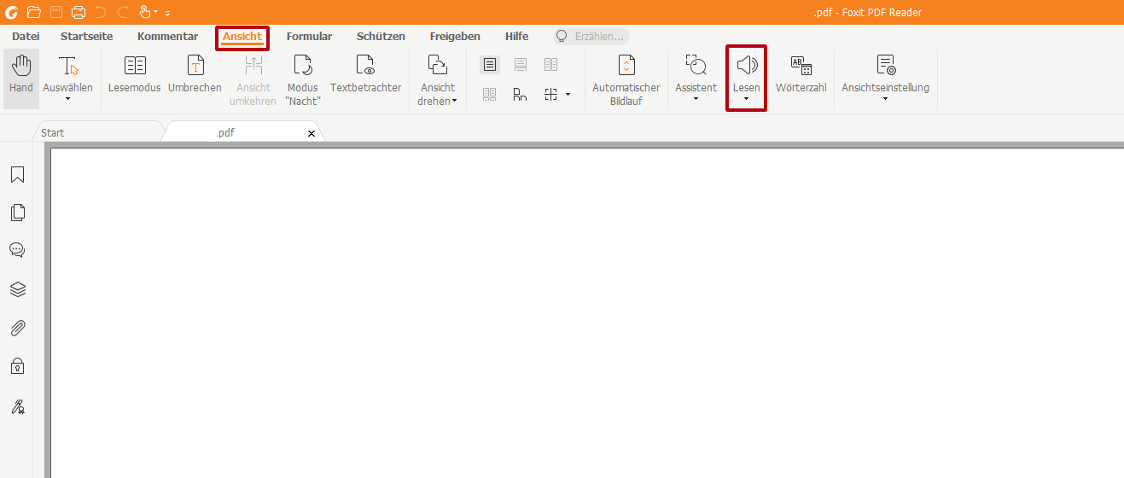Switch to the Schützen tab
The height and width of the screenshot is (478, 1124).
tap(381, 37)
